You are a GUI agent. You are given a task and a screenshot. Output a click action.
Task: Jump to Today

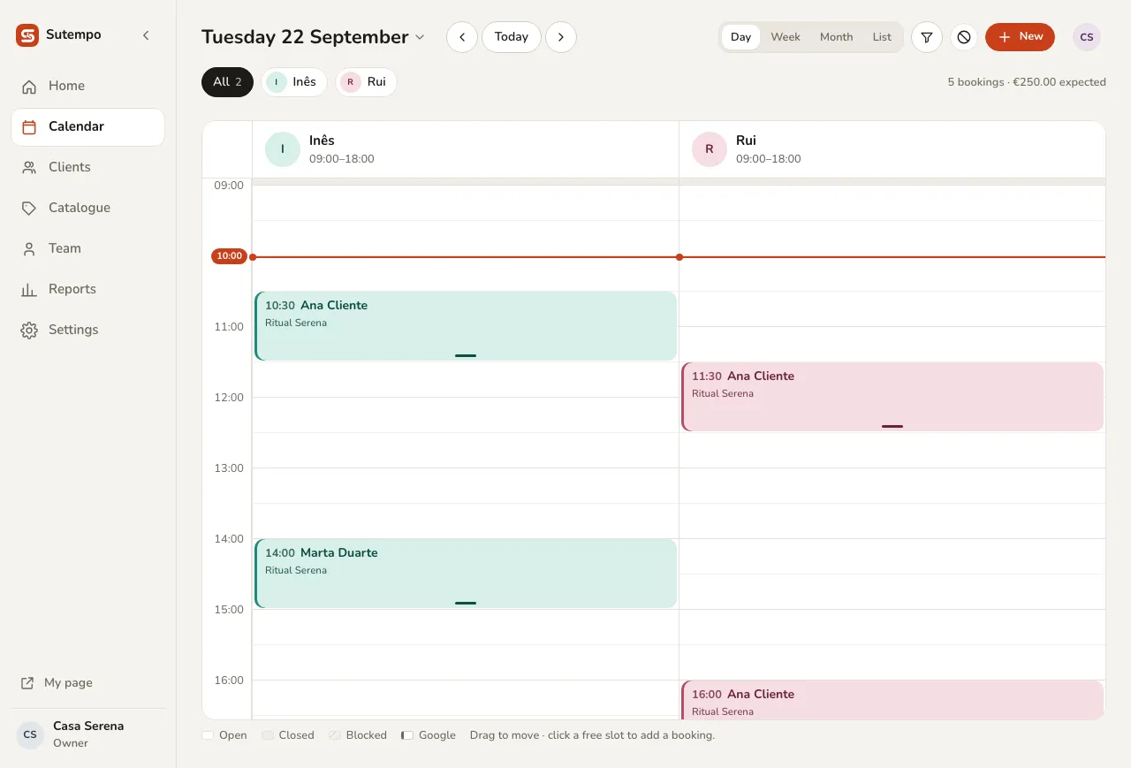click(512, 37)
